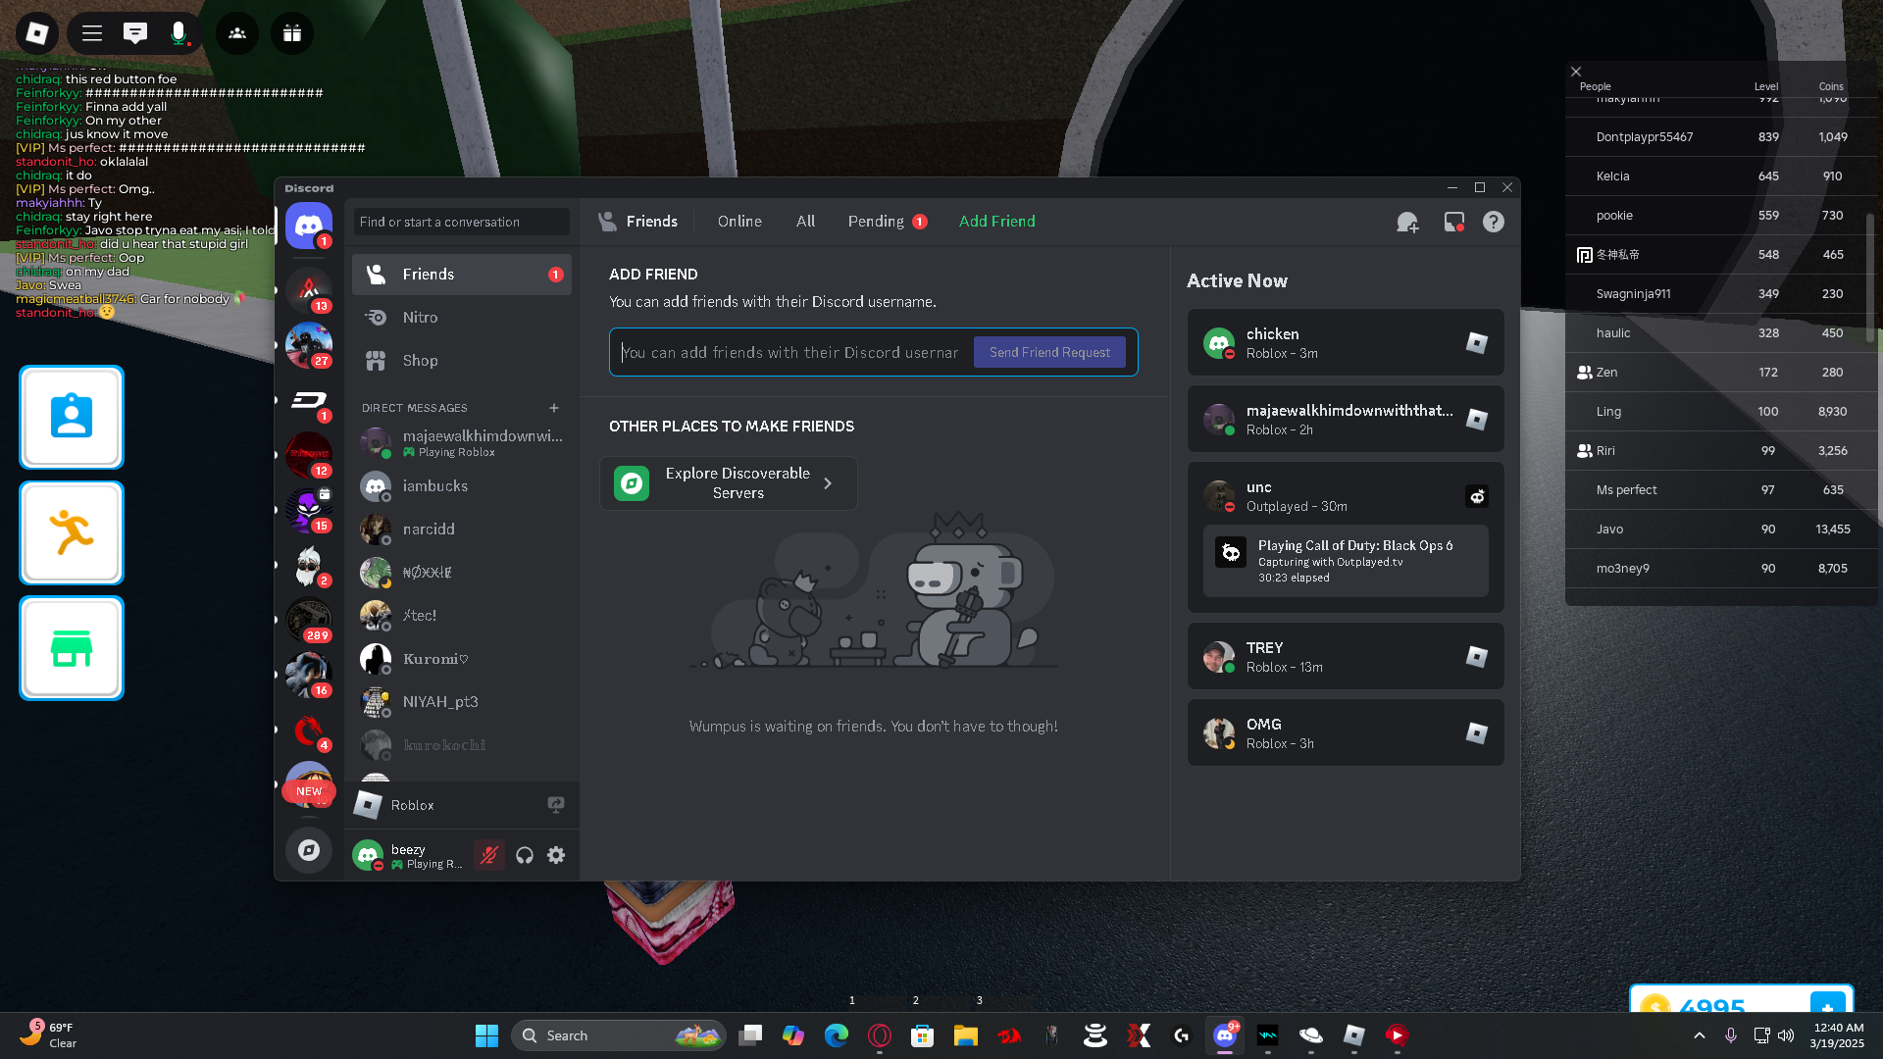Open the Roblox main menu icon
The width and height of the screenshot is (1883, 1059).
point(37,33)
